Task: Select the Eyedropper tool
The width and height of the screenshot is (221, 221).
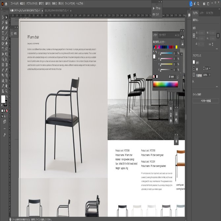Action: 6,70
